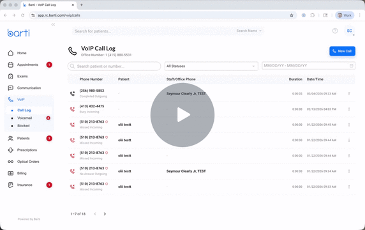Viewport: 365px width, 230px height.
Task: Close the Barti VoIP Call Log tab
Action: tap(73, 4)
